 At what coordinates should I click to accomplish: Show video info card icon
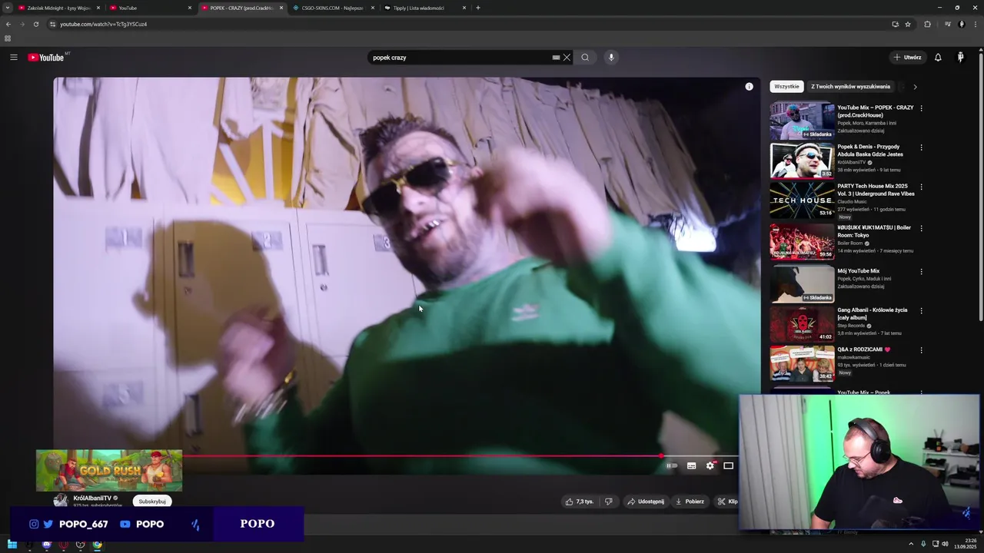point(749,87)
